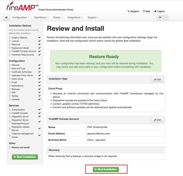Click the checkmark beside Deployment Mode
This screenshot has height=176, width=183.
(x=39, y=48)
